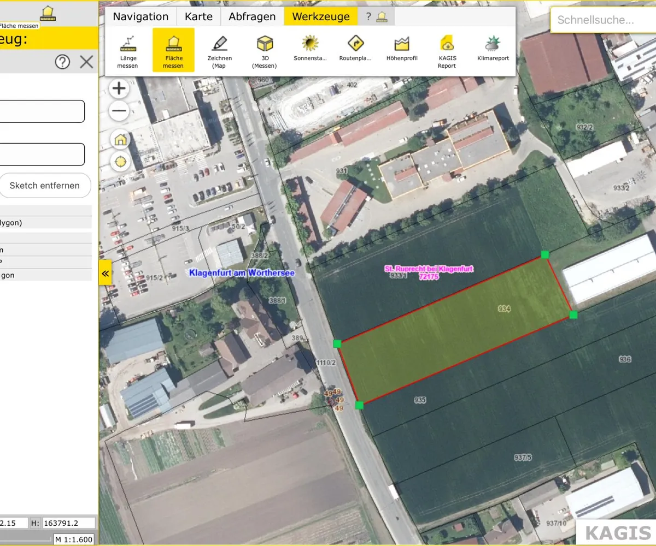This screenshot has width=656, height=546.
Task: Collapse the left side panel
Action: [x=104, y=272]
